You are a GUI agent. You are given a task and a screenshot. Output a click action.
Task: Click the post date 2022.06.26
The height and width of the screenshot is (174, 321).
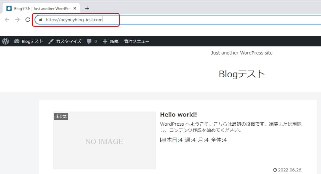[289, 170]
